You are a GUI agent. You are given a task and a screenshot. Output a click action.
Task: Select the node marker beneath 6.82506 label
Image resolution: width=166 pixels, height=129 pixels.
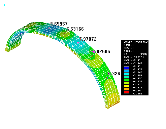click(x=92, y=56)
